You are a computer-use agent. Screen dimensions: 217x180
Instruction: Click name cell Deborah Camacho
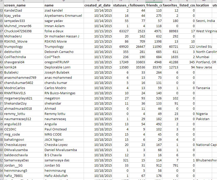coord(64,52)
